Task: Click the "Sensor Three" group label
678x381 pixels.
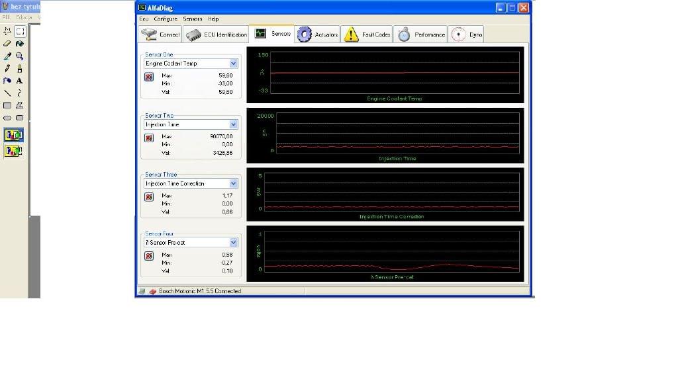Action: pos(161,175)
